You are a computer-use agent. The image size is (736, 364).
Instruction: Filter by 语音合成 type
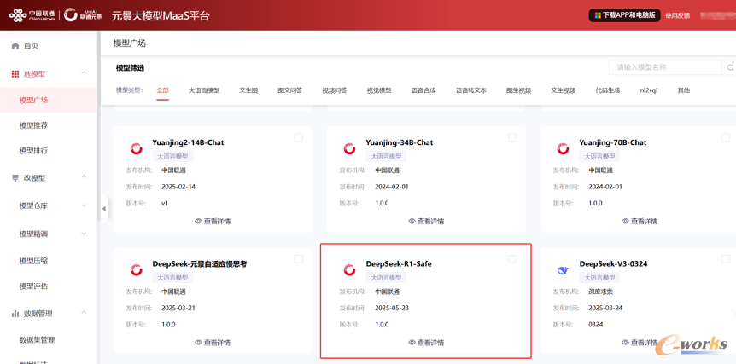click(x=423, y=90)
